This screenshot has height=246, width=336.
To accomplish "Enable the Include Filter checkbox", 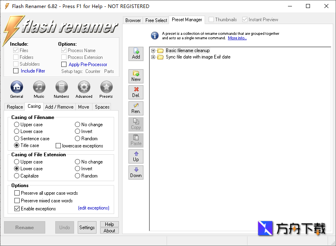I will pyautogui.click(x=15, y=71).
